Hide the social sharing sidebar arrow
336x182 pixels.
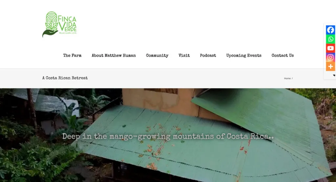coord(334,75)
